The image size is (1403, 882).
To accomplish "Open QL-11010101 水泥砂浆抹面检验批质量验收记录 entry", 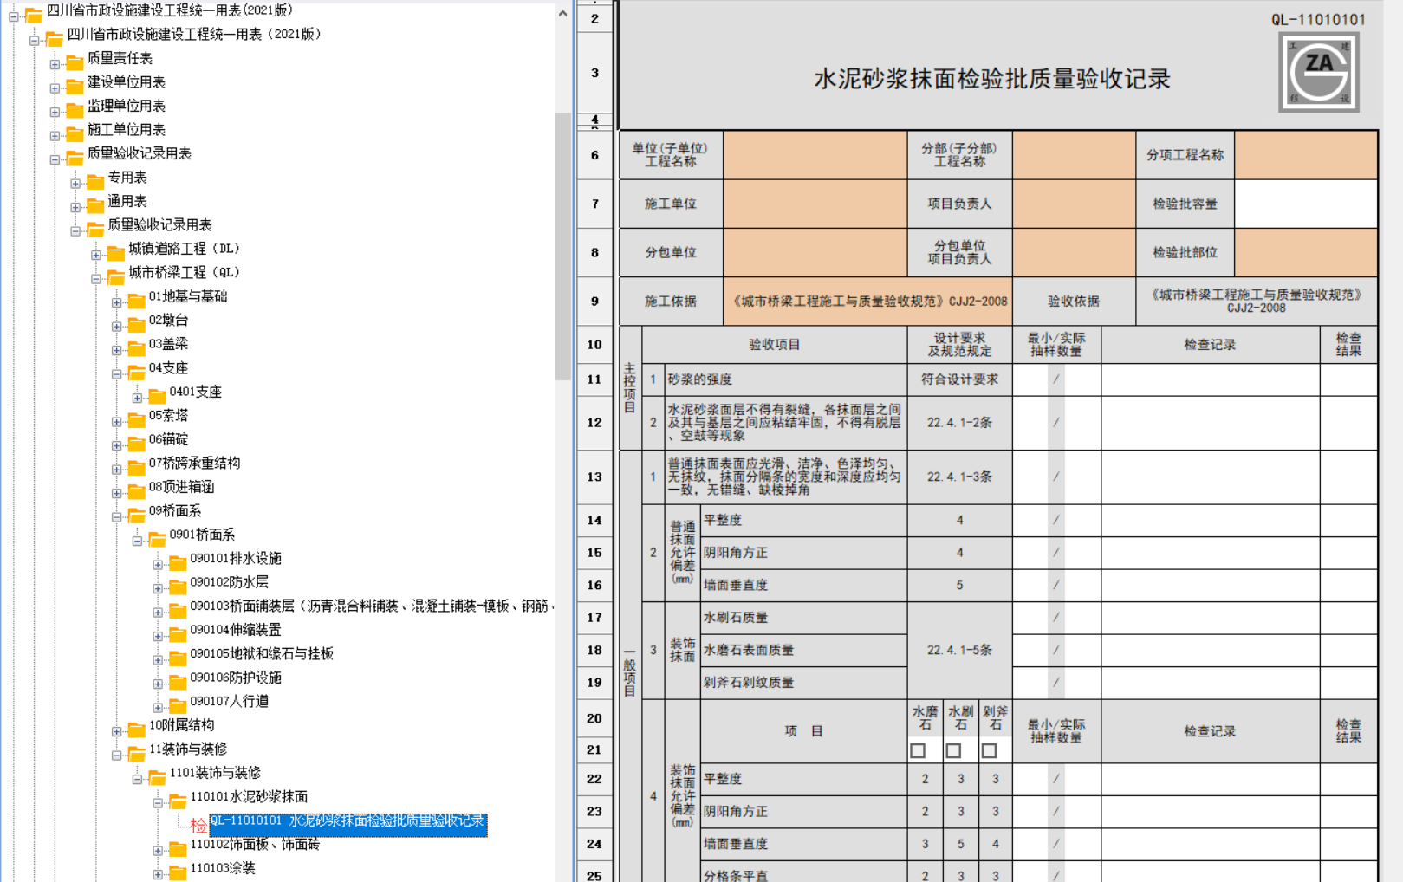I will 348,820.
